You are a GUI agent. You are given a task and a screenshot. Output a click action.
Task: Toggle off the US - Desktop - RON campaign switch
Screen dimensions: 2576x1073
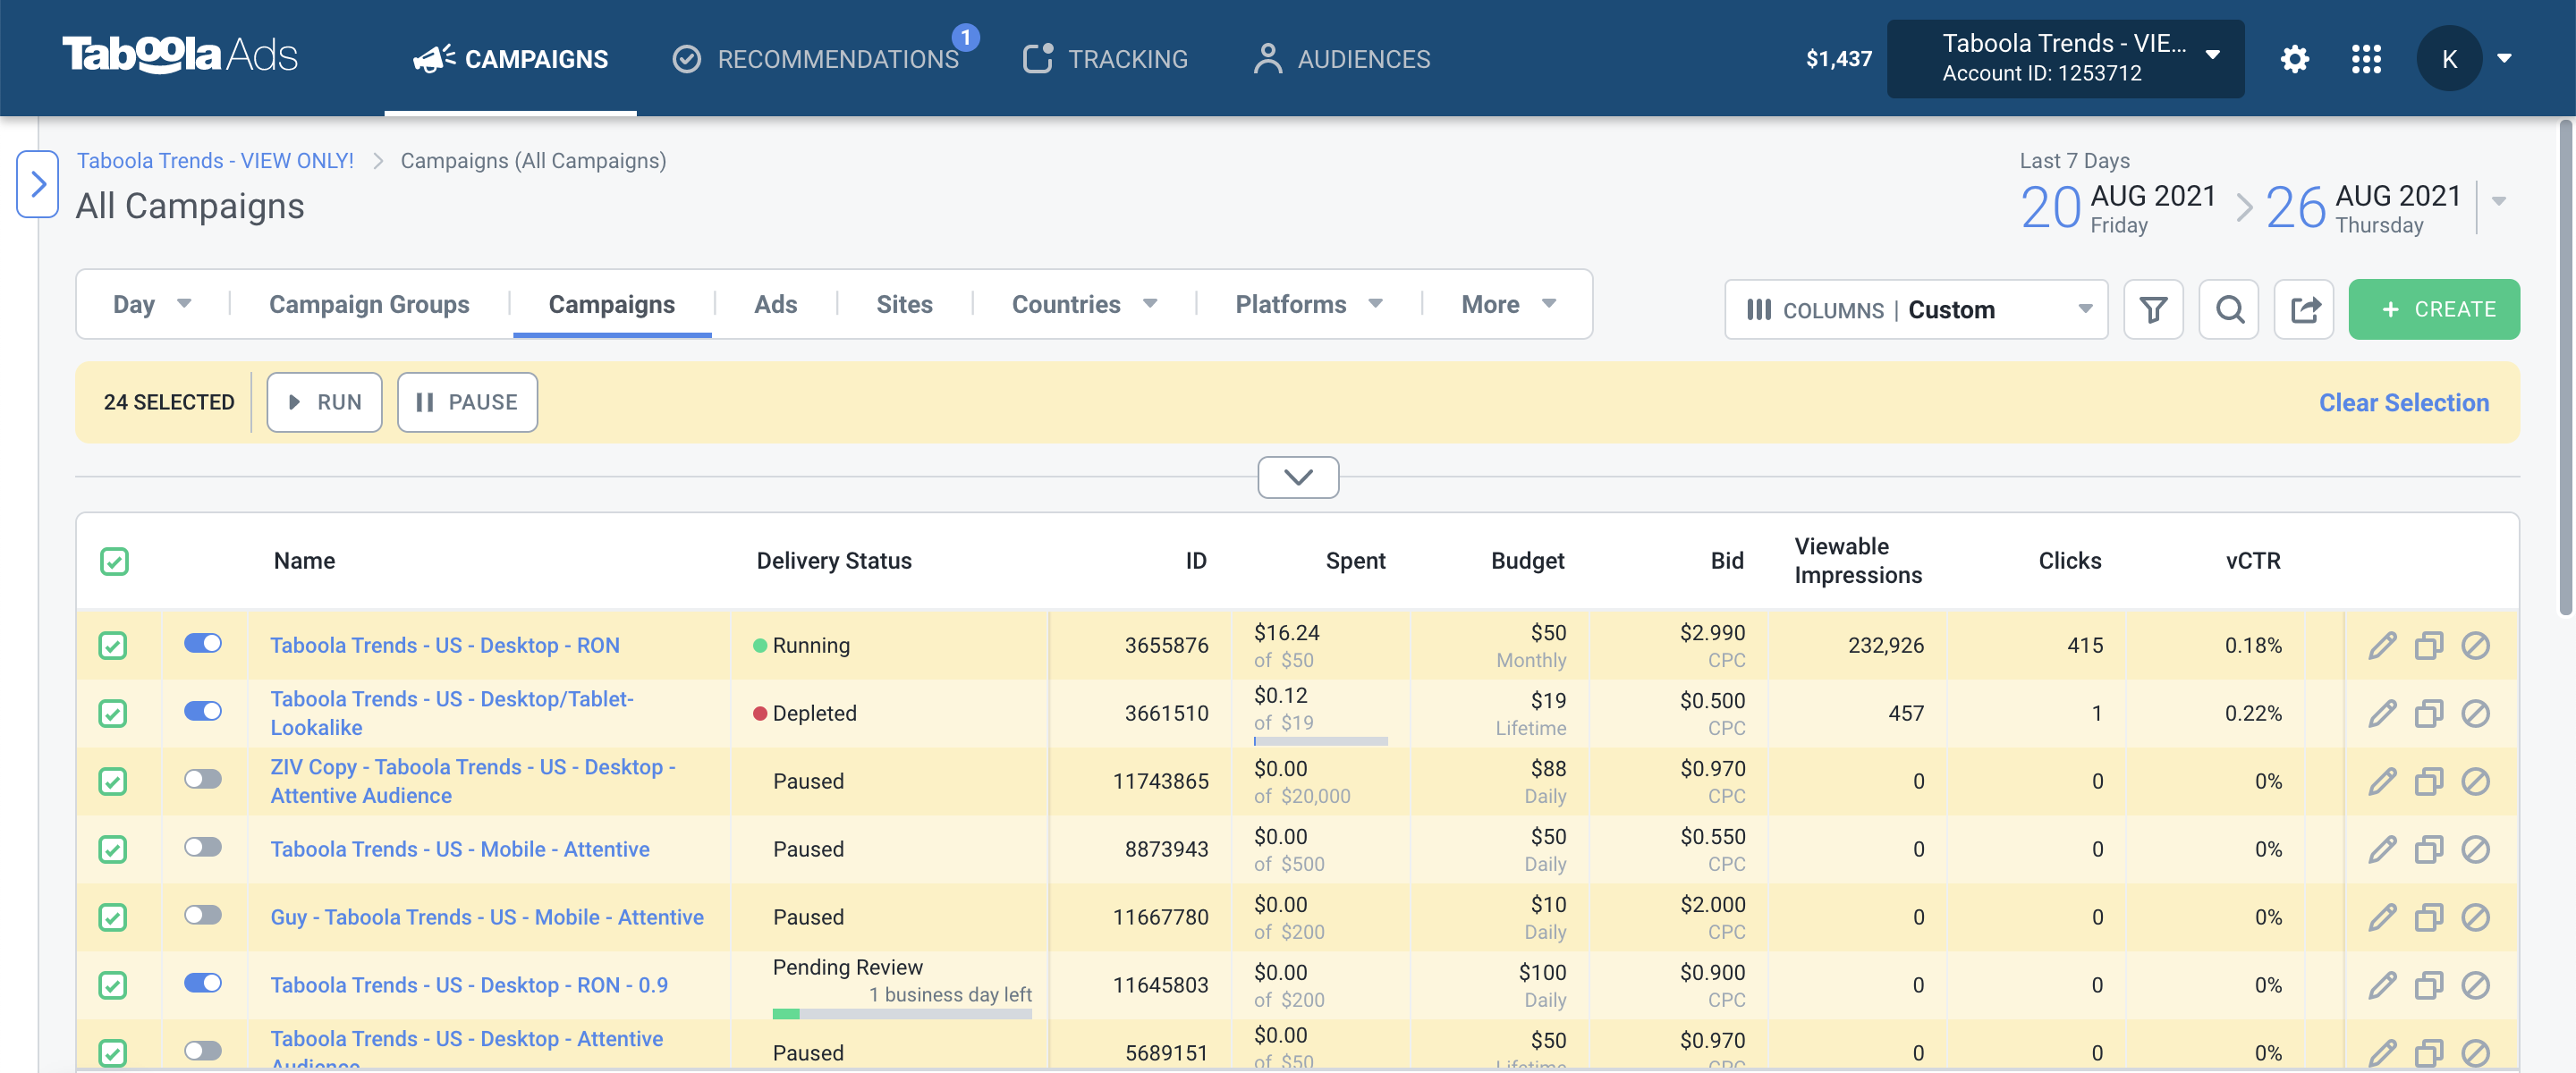[x=203, y=643]
